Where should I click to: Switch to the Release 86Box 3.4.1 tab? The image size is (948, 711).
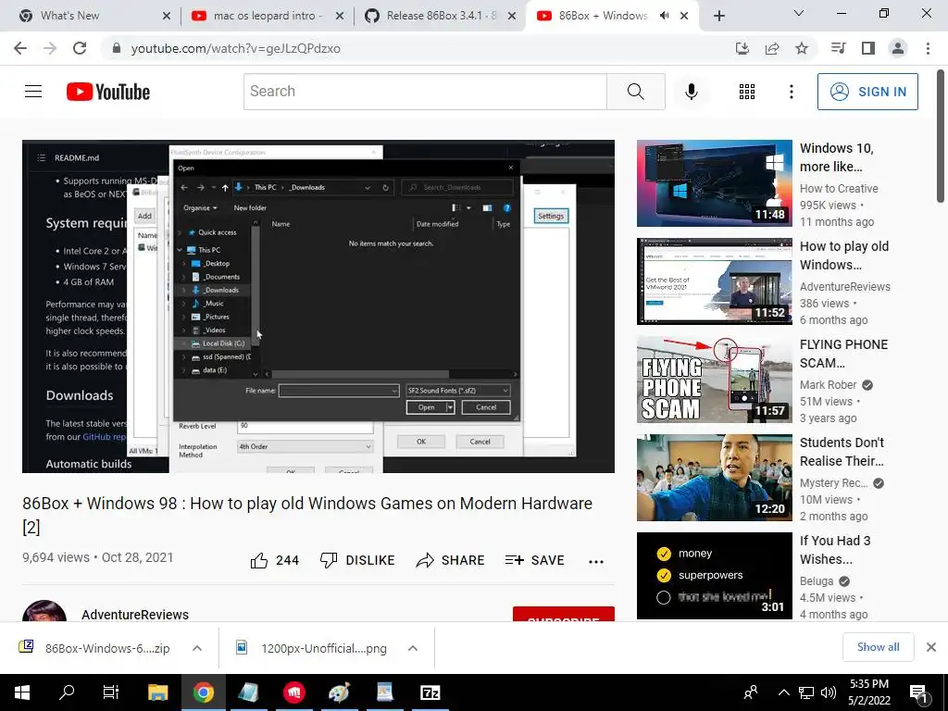(442, 16)
